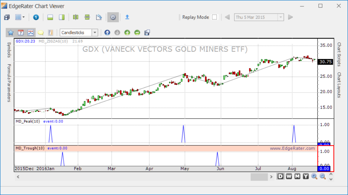The width and height of the screenshot is (348, 195).
Task: Switch to Monthly with M button
Action: coord(297,176)
